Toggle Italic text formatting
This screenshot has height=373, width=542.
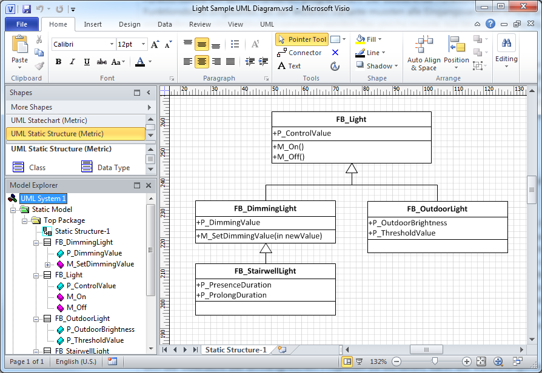[x=73, y=62]
